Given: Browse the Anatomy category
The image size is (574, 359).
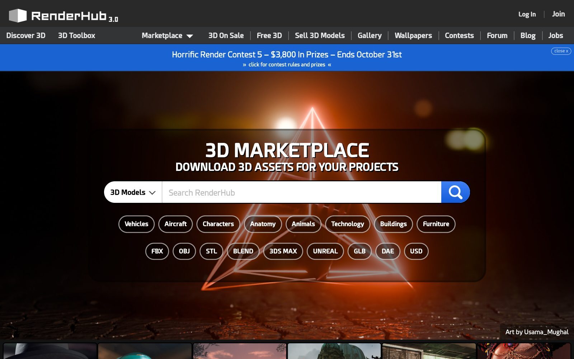Looking at the screenshot, I should (263, 224).
